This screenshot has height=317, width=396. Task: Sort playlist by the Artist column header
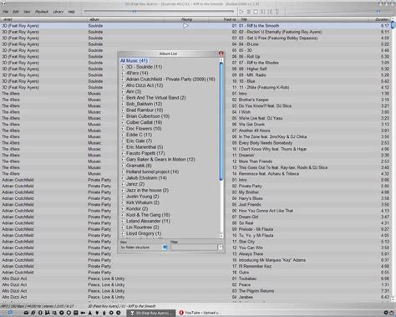point(44,19)
